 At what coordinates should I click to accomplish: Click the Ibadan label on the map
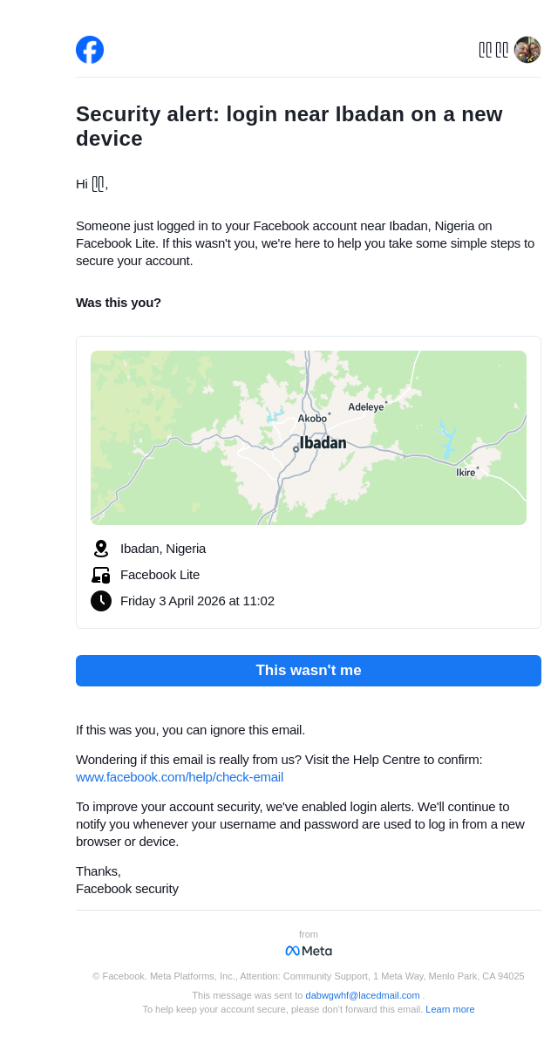[323, 443]
